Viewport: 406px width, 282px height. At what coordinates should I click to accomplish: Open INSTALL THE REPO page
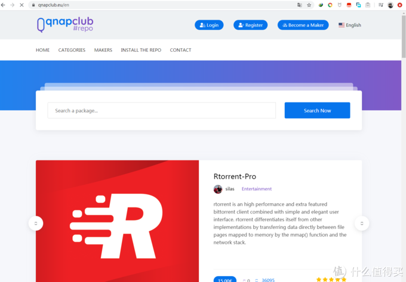[x=141, y=50]
